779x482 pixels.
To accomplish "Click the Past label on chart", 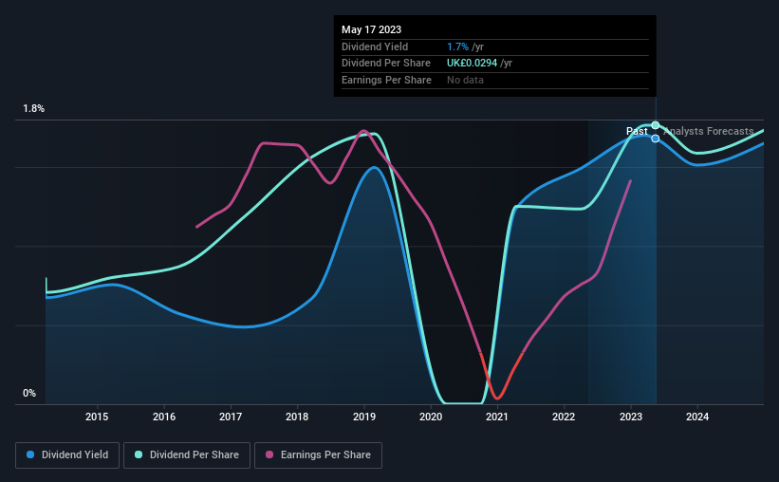I will pos(637,131).
